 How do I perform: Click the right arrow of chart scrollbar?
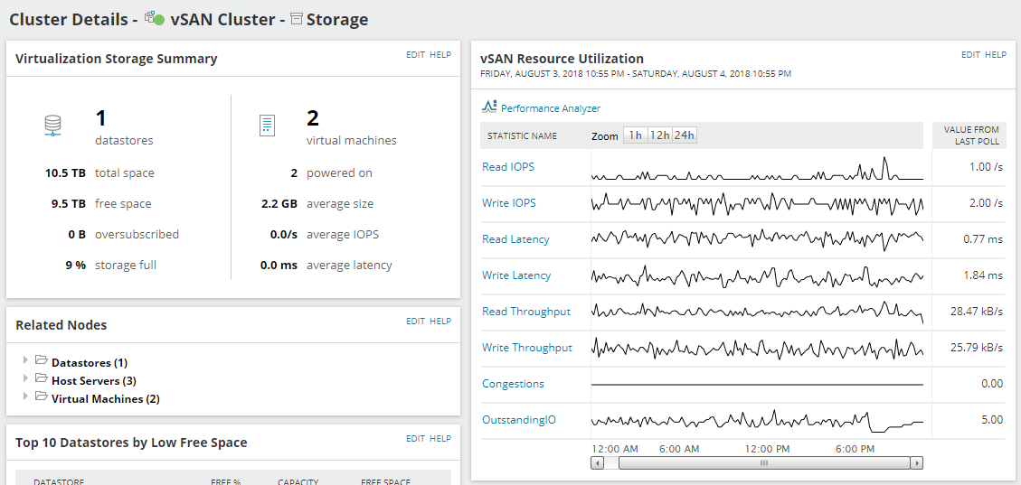pos(916,463)
